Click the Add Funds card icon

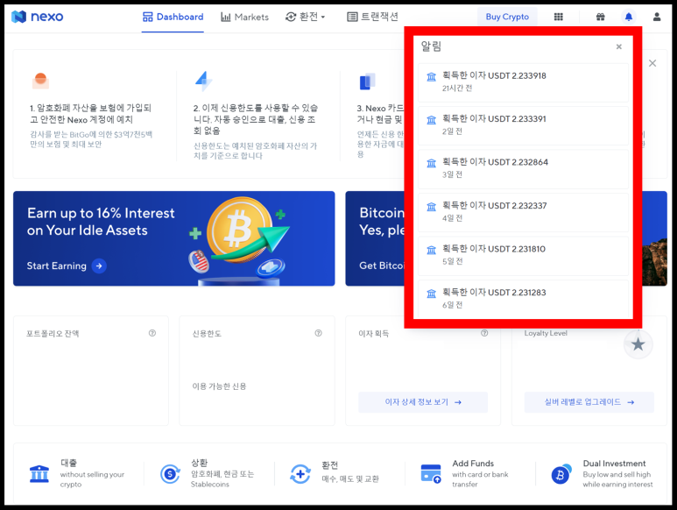pyautogui.click(x=431, y=474)
